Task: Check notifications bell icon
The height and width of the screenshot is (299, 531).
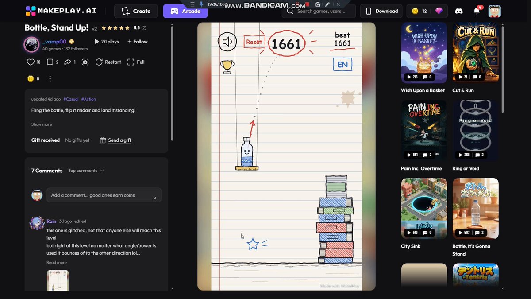Action: [477, 11]
